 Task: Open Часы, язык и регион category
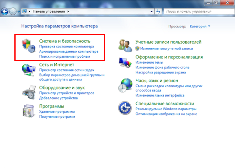click(157, 81)
